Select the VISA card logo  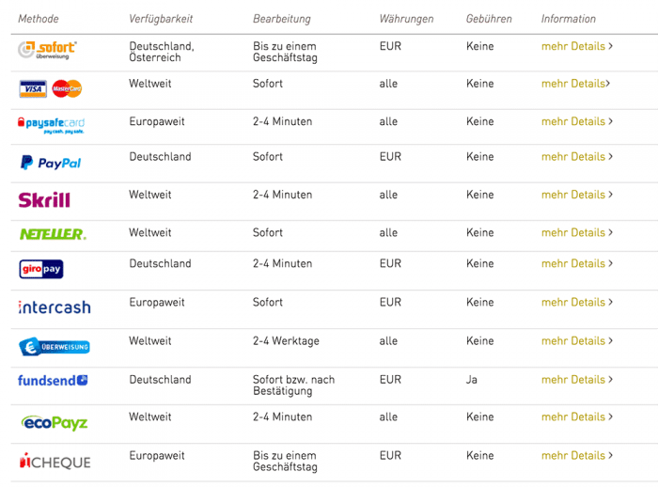(x=33, y=89)
